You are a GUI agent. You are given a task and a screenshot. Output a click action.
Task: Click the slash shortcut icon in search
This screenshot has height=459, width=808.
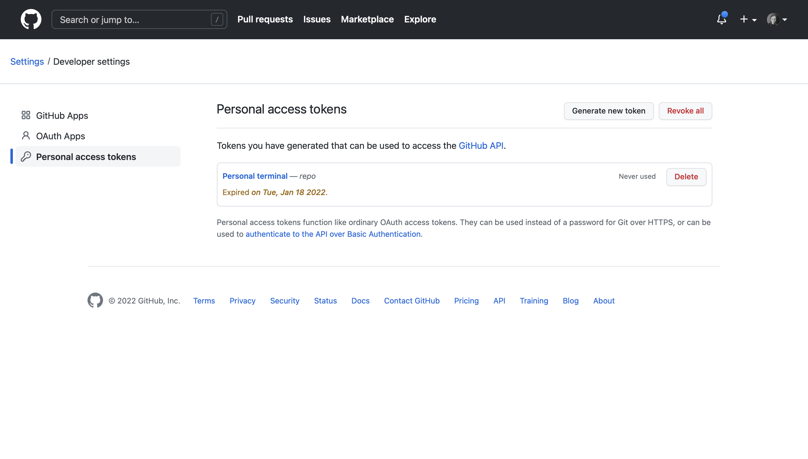(x=217, y=20)
